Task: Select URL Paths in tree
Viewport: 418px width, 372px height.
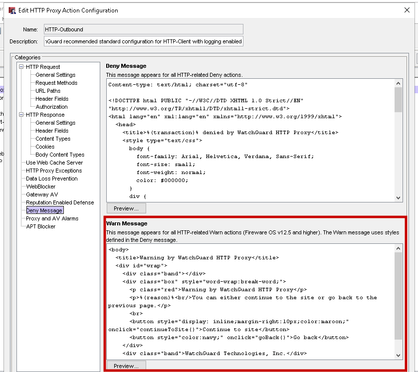Action: point(48,91)
